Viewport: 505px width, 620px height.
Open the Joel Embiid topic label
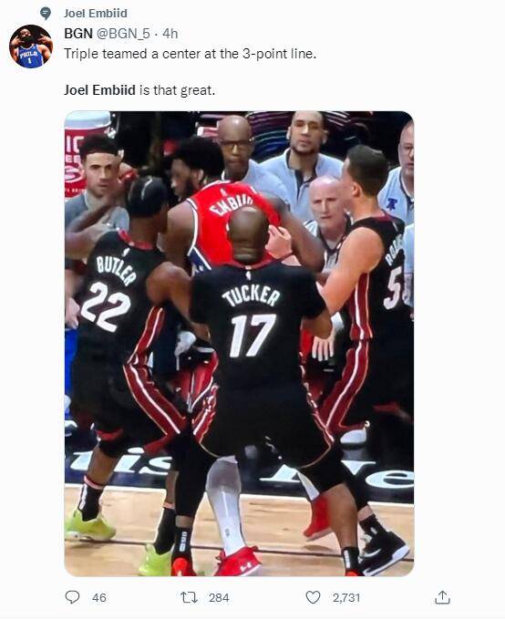click(x=96, y=13)
